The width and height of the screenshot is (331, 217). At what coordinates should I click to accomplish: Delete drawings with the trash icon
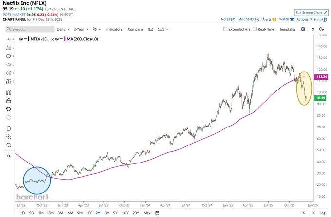[9, 128]
